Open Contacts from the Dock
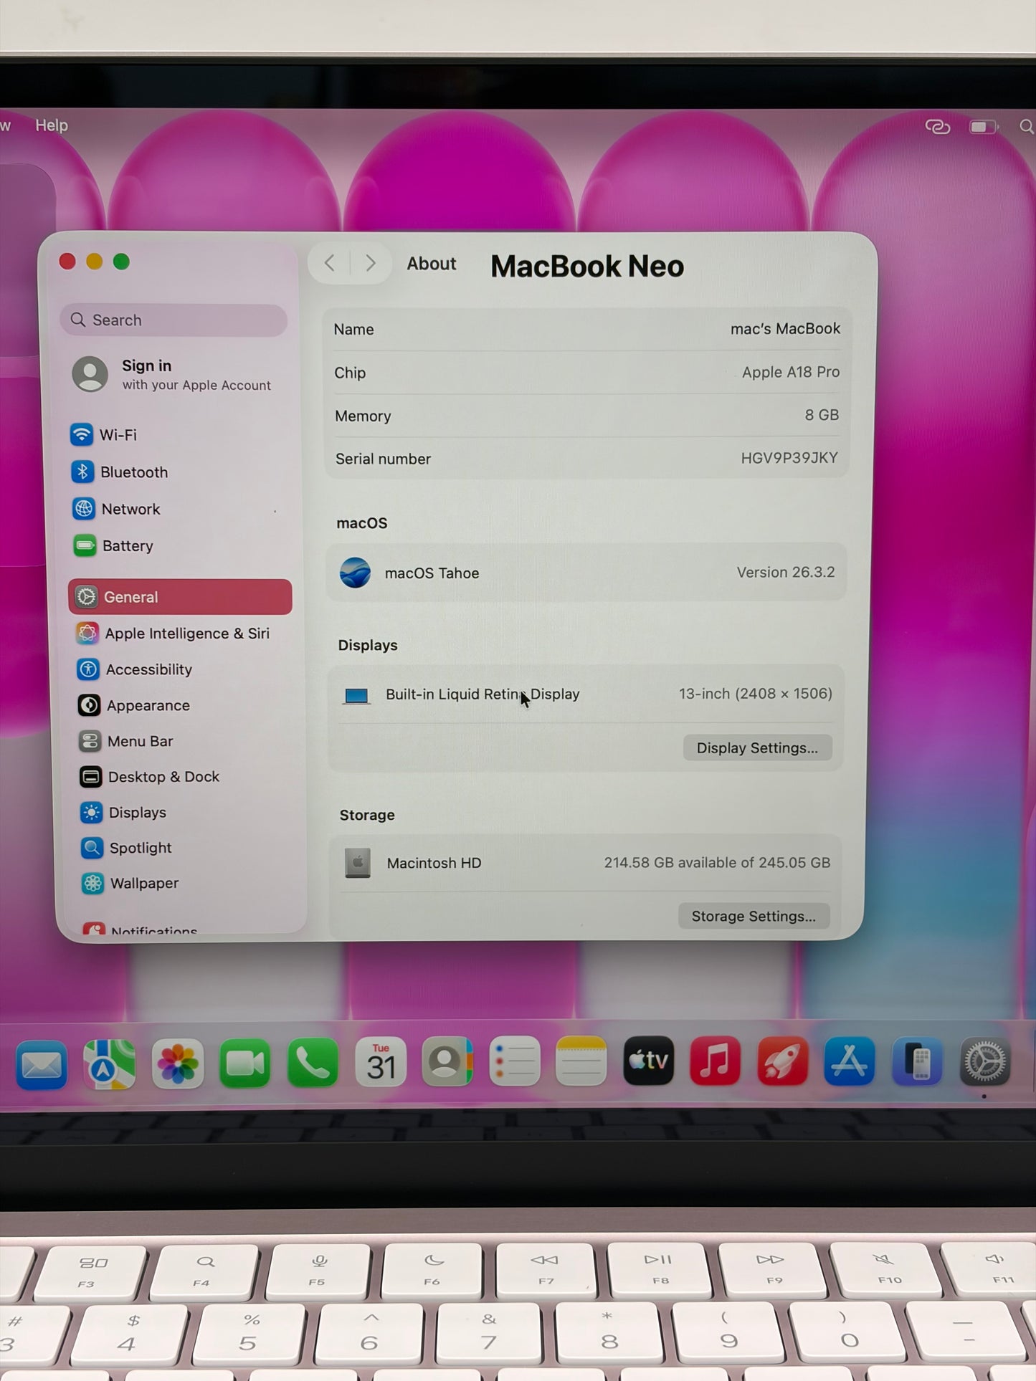This screenshot has height=1381, width=1036. click(447, 1061)
